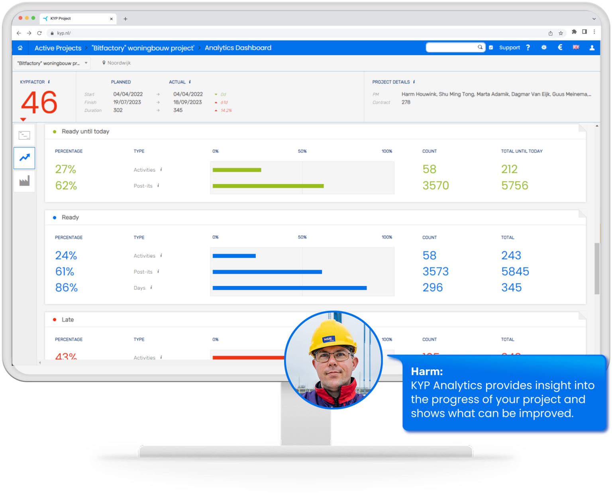612x494 pixels.
Task: Click the blue Days progress bar
Action: coord(290,288)
